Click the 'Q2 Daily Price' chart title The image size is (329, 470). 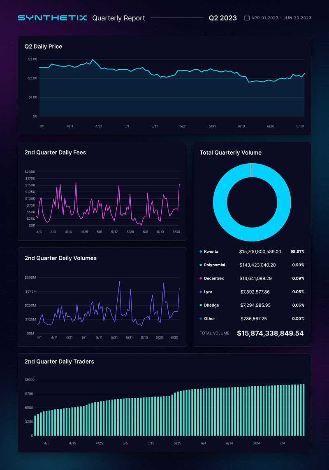click(43, 47)
